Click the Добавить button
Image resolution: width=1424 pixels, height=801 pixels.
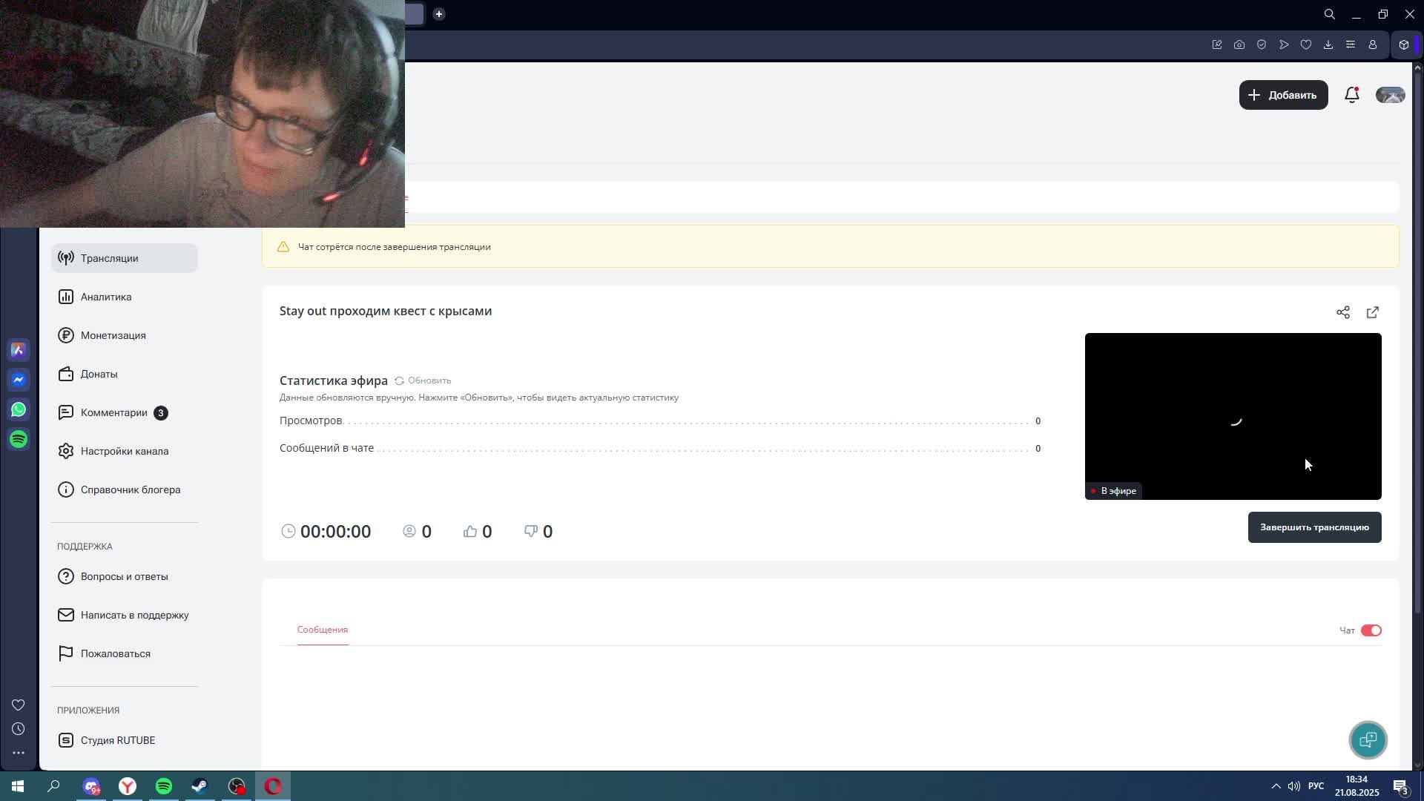click(1283, 95)
